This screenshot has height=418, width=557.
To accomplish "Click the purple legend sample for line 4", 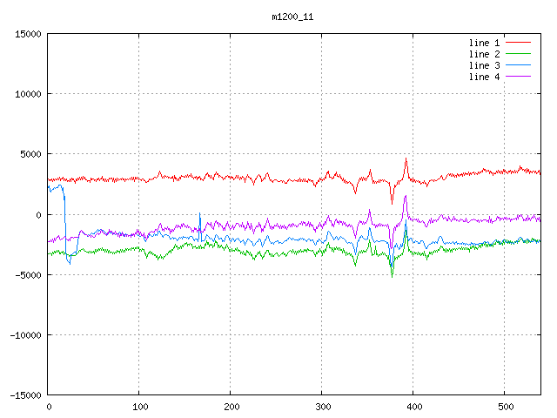I will (x=519, y=77).
